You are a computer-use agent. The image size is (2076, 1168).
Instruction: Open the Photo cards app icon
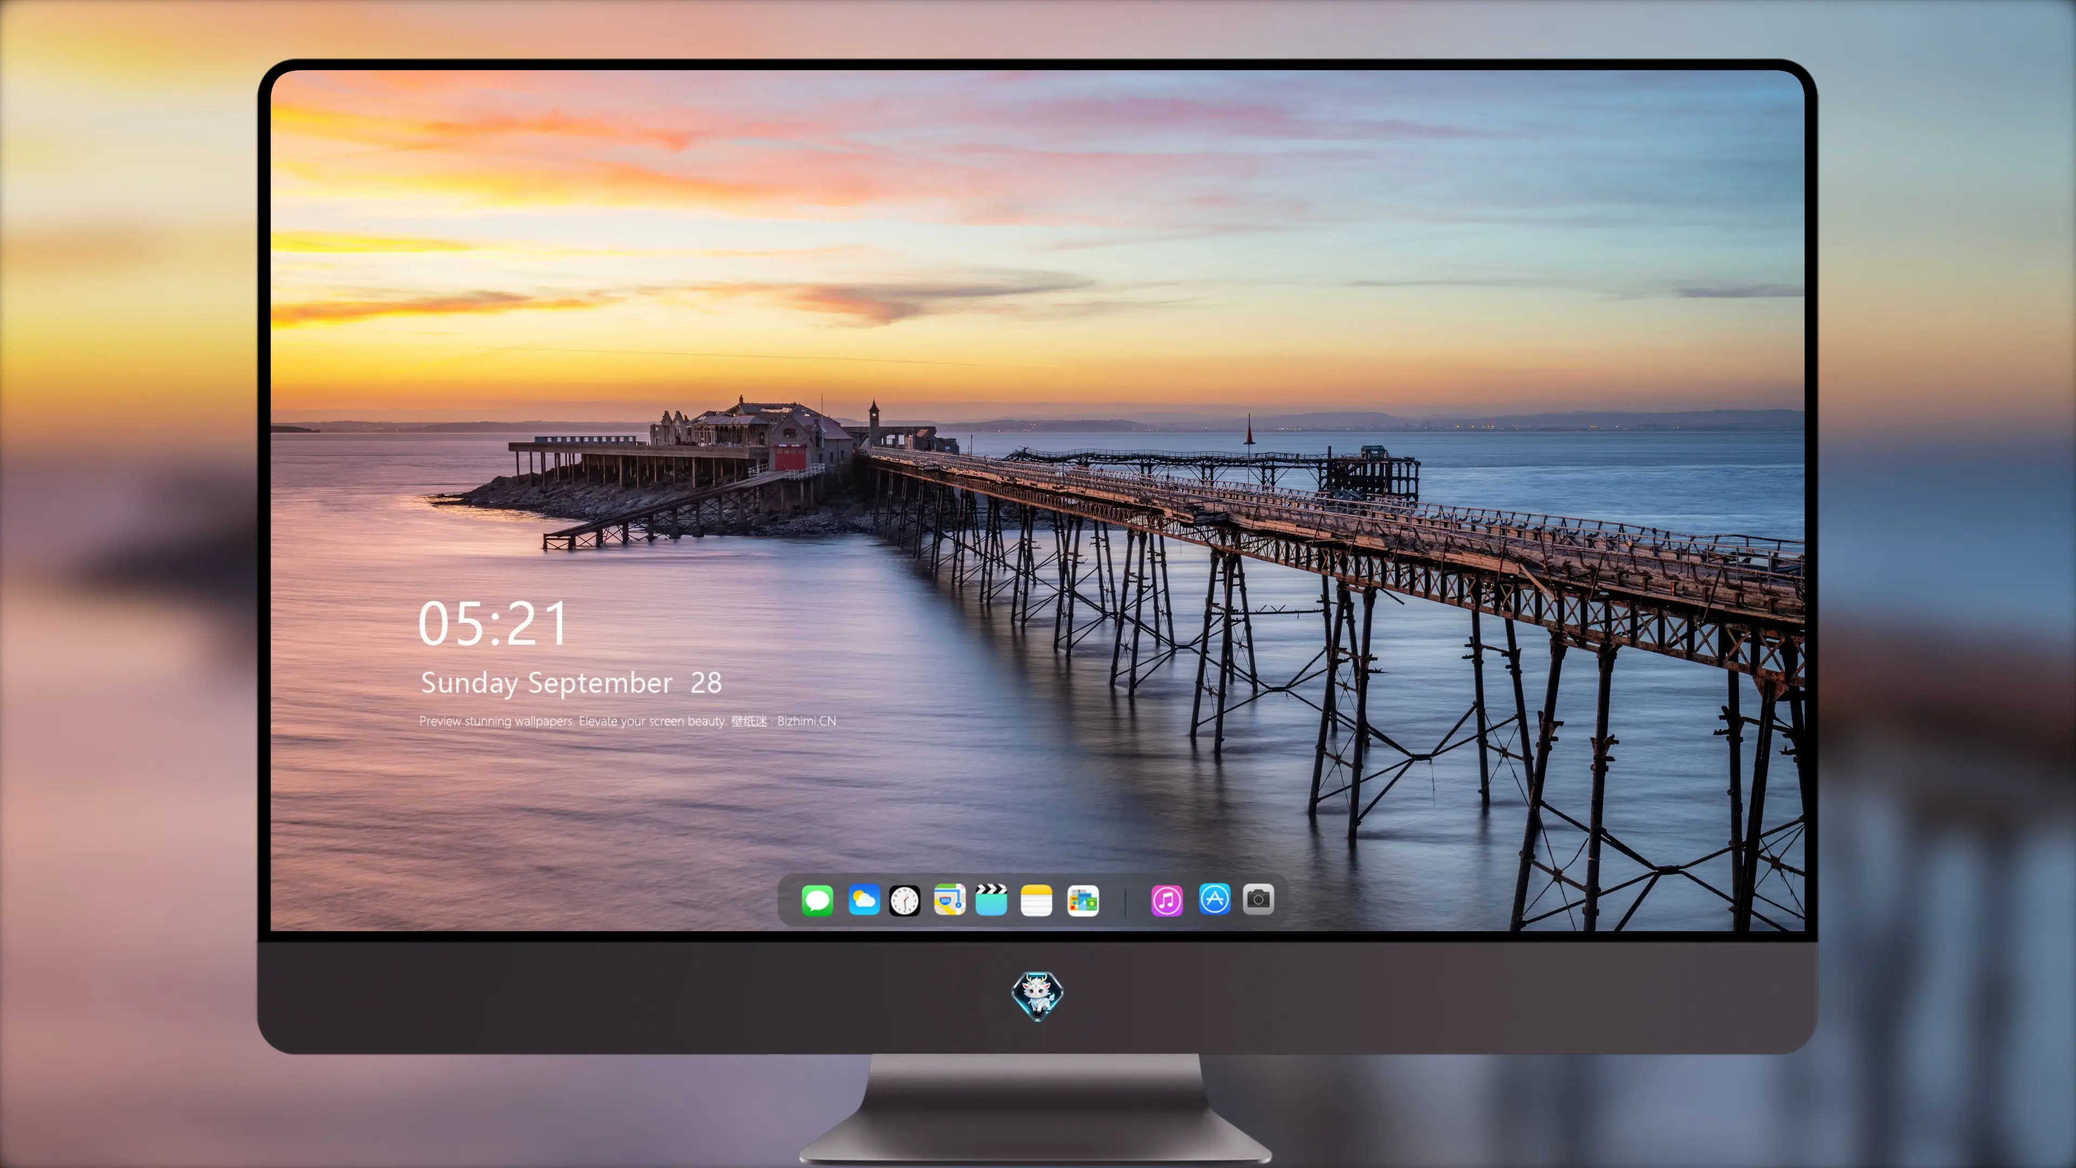pos(1082,900)
